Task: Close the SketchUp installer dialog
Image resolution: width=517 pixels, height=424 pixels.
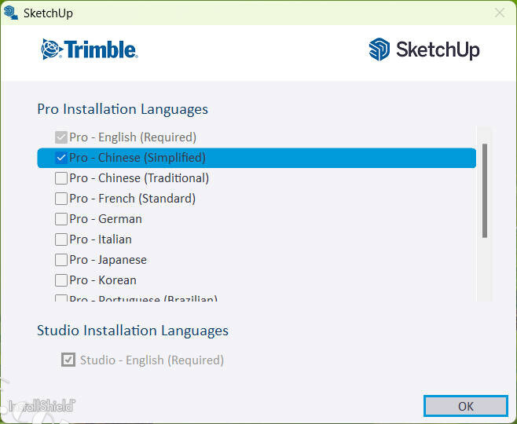Action: (x=500, y=13)
